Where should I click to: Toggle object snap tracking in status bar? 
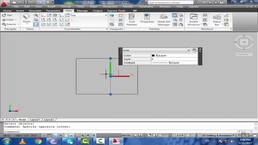click(x=72, y=135)
